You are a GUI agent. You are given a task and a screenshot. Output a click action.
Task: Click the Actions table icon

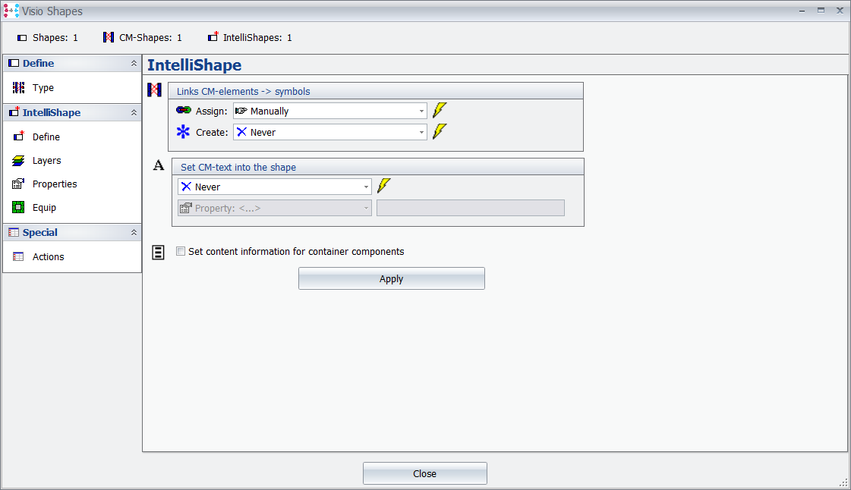tap(18, 256)
